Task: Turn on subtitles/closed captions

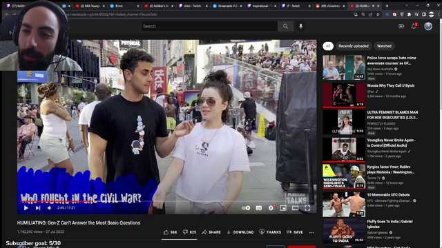Action: (258, 208)
